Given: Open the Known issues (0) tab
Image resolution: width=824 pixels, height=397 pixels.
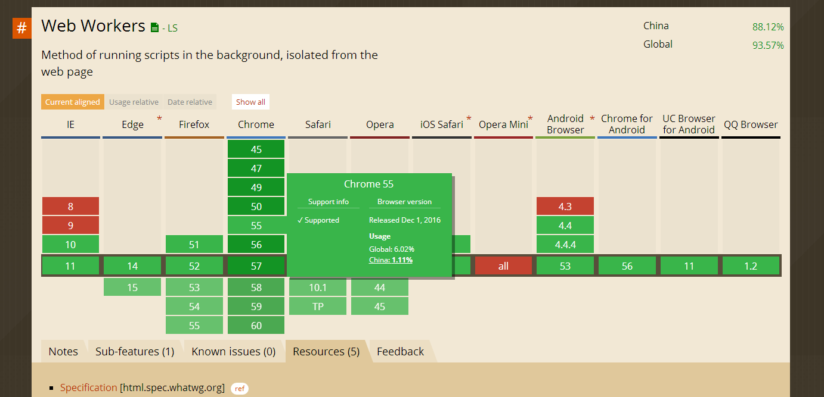Looking at the screenshot, I should click(233, 351).
